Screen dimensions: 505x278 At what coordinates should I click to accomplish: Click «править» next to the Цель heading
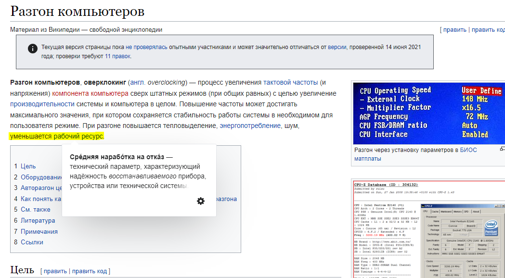point(55,271)
